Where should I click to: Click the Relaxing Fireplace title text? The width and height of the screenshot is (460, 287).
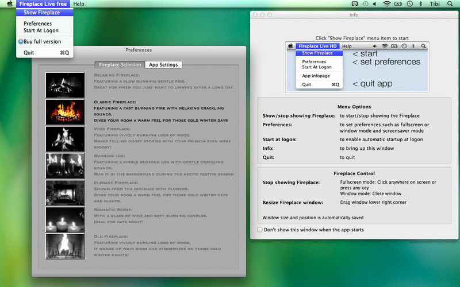[x=117, y=75]
